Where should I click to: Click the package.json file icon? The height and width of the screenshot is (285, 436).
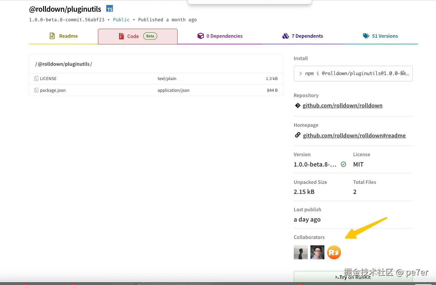click(x=36, y=90)
